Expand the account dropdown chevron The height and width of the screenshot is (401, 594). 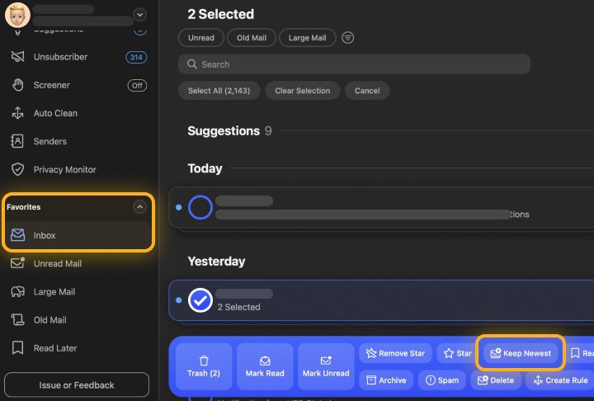coord(139,14)
